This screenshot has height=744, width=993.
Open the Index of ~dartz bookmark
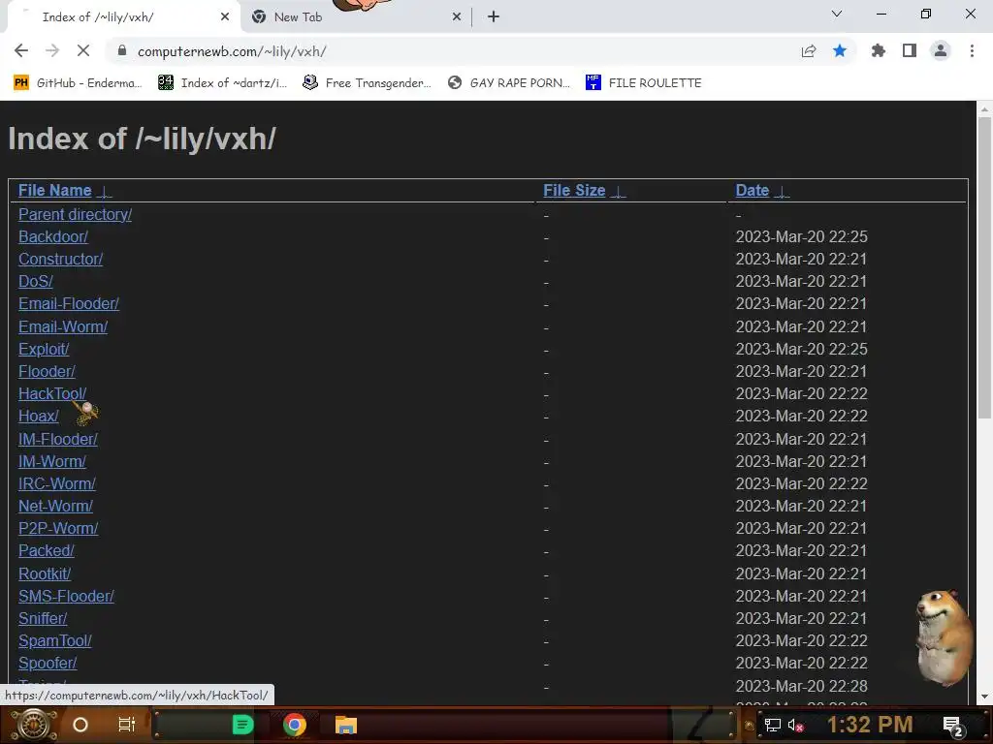[222, 83]
